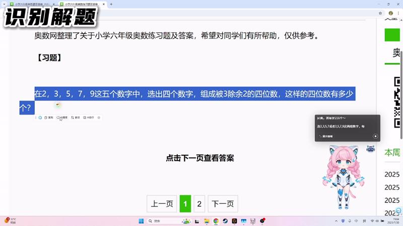Image resolution: width=403 pixels, height=226 pixels.
Task: Close the second browser tab
Action: coord(104,5)
